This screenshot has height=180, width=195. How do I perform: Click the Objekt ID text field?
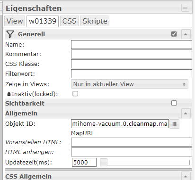[120, 124]
